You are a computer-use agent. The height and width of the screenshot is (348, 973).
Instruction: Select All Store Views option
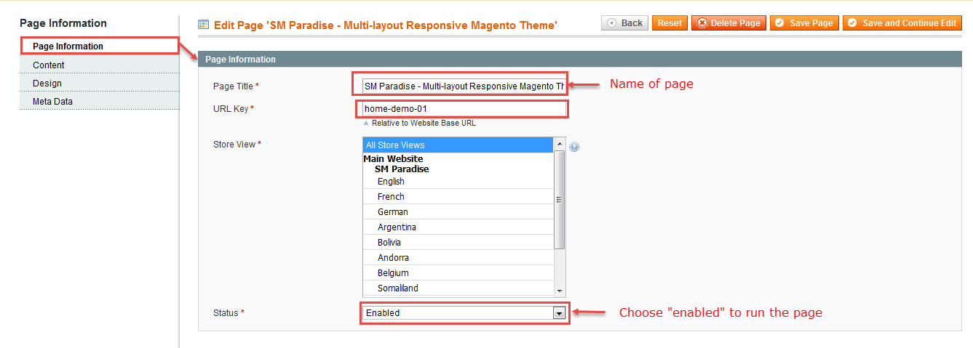[458, 145]
